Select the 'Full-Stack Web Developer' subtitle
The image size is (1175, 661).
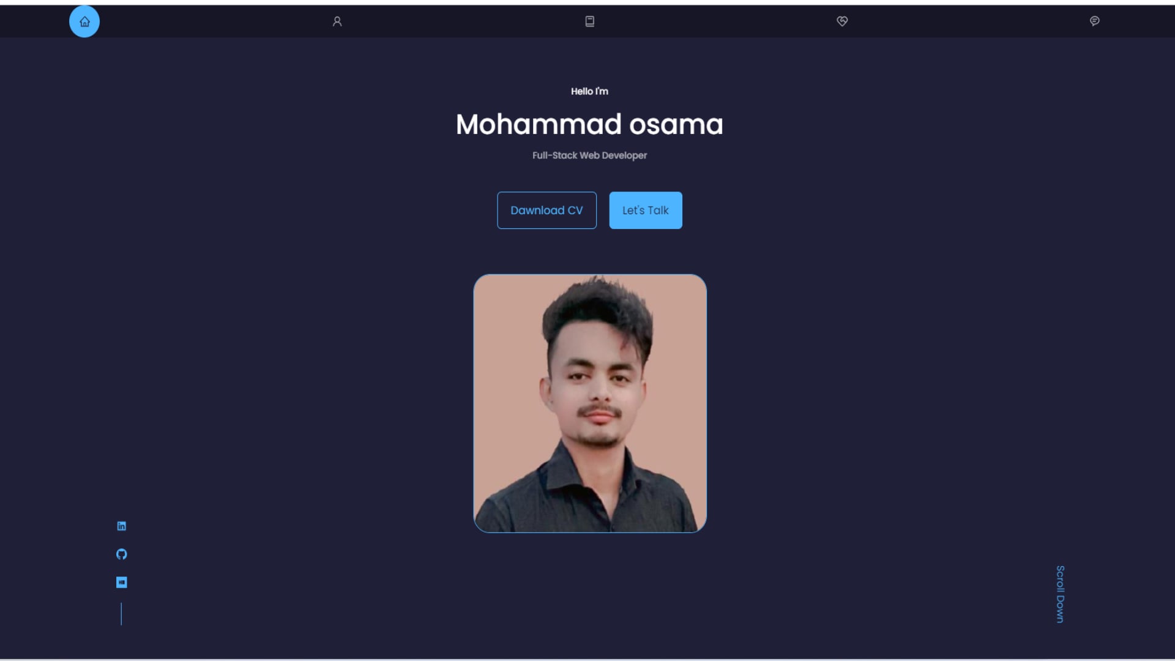tap(589, 155)
